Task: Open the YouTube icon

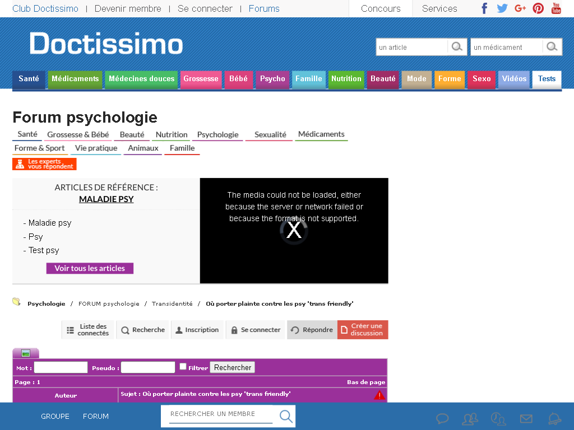Action: [556, 8]
